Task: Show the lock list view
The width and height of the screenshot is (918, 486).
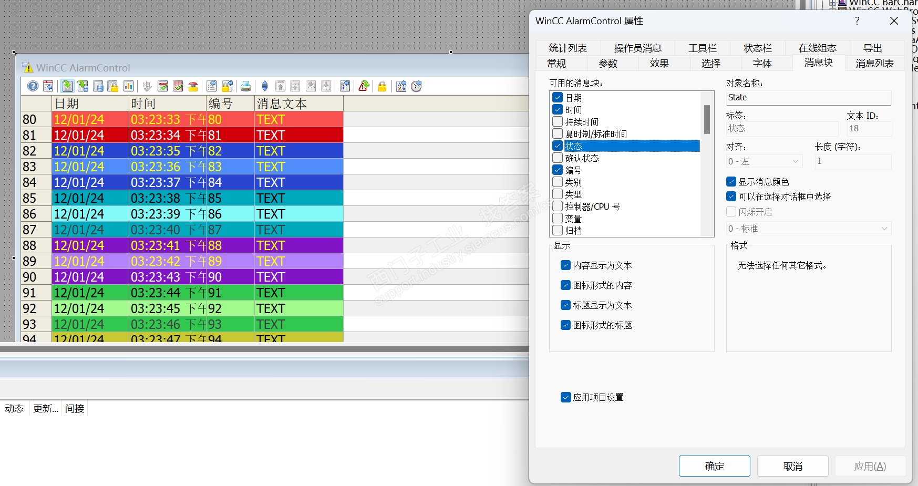Action: point(113,86)
